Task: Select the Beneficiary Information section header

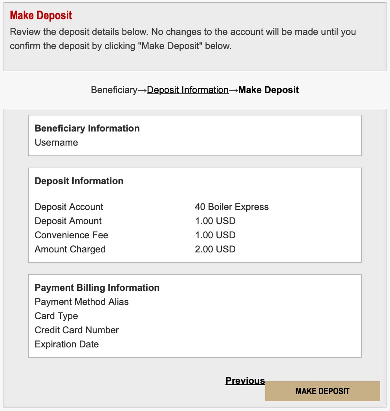Action: pos(87,128)
